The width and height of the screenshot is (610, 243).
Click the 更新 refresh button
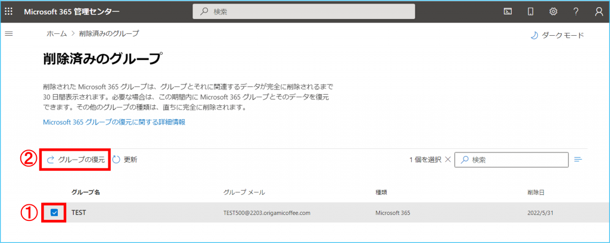point(125,160)
